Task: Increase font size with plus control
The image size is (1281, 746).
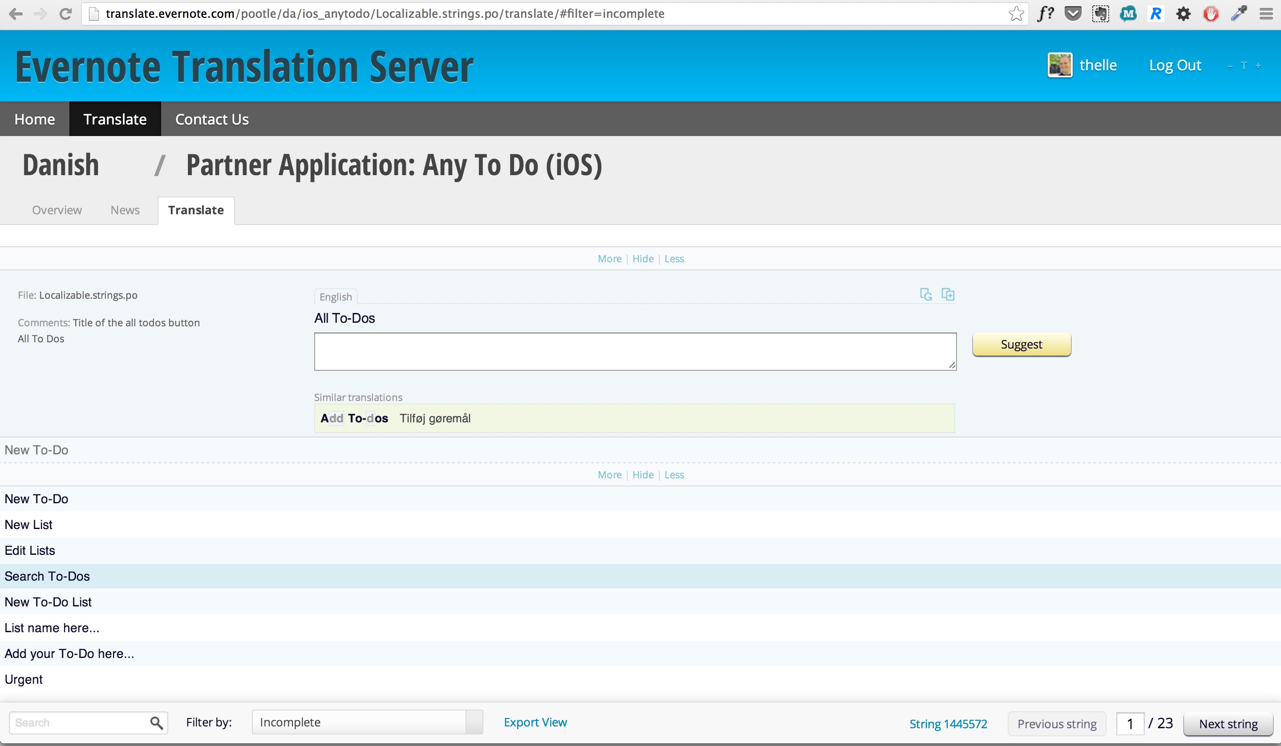Action: [1258, 65]
